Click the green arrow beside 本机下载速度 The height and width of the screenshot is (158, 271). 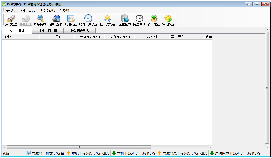[114, 153]
